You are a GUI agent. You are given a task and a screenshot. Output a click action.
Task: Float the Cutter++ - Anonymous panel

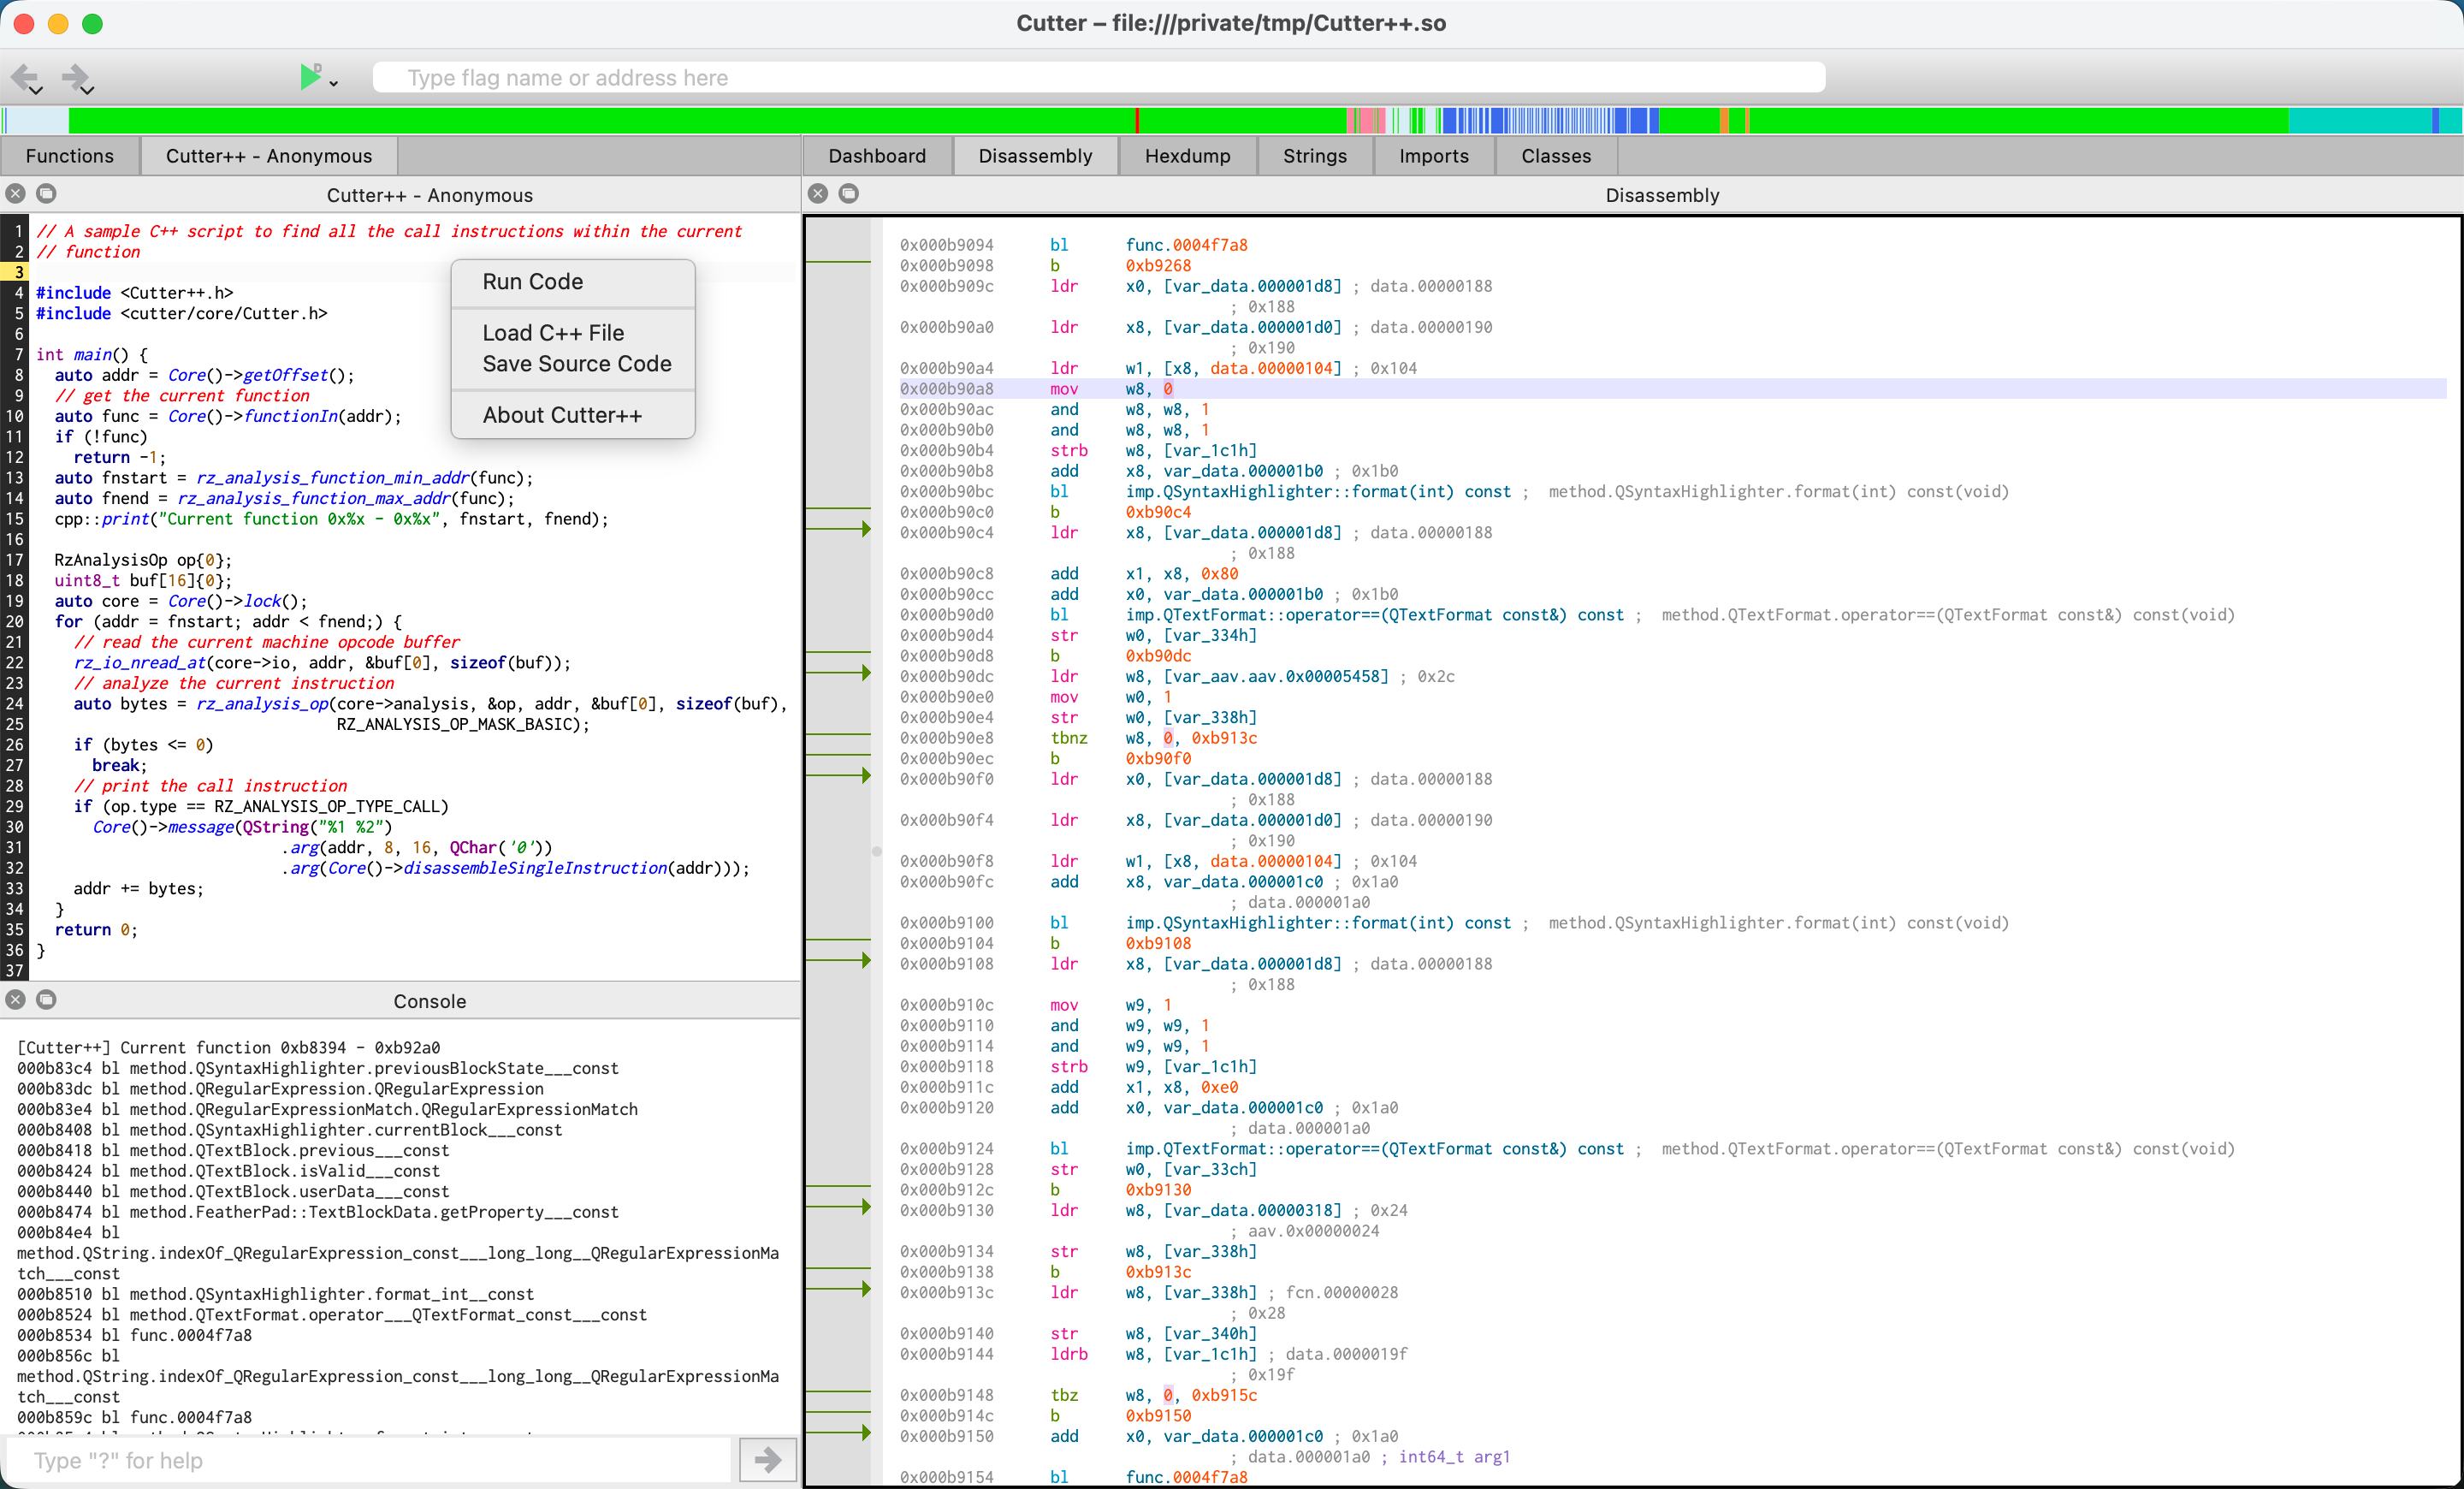(46, 194)
